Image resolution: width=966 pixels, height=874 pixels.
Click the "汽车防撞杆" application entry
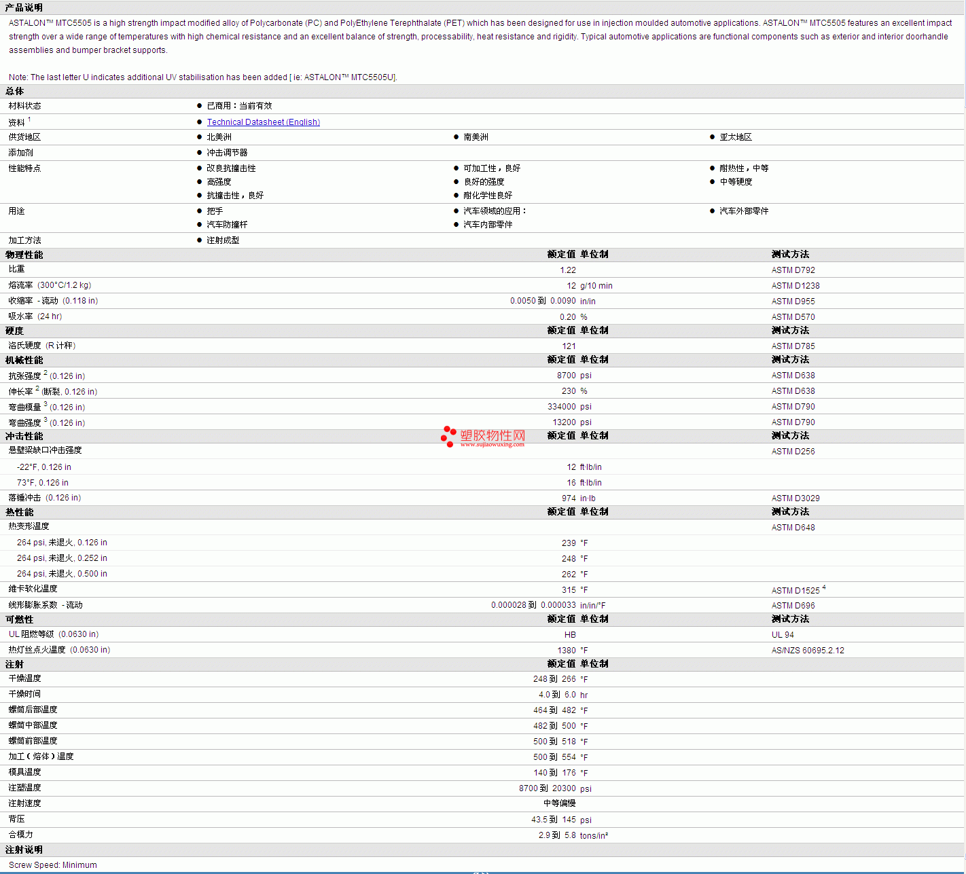tap(227, 225)
